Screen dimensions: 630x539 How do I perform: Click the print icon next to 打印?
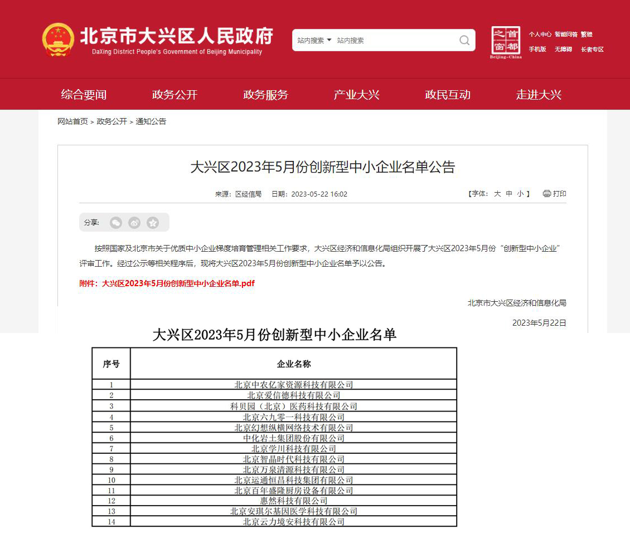pyautogui.click(x=546, y=194)
